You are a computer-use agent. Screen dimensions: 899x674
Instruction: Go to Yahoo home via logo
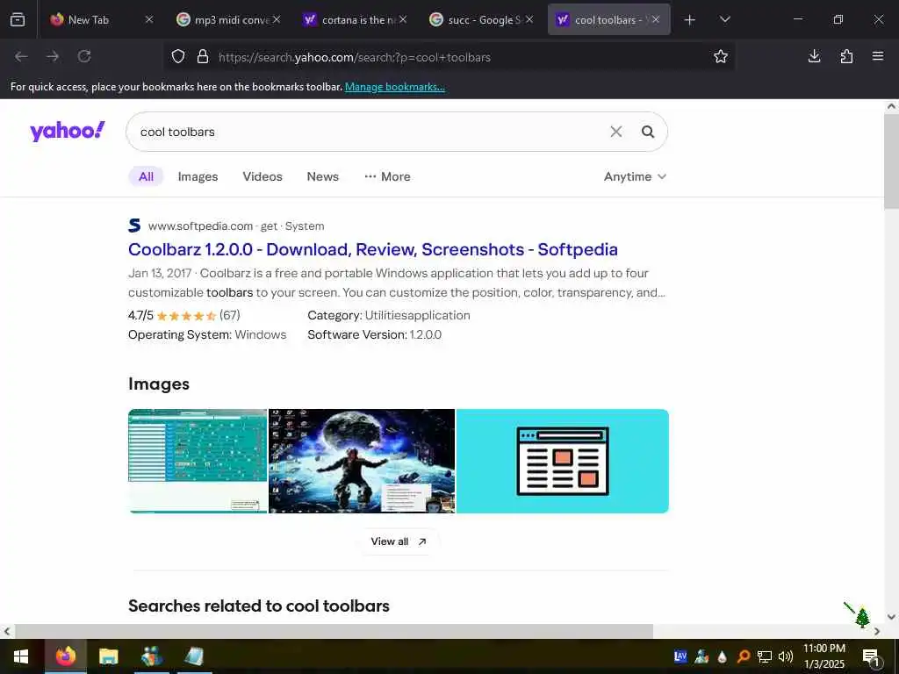[x=67, y=132]
